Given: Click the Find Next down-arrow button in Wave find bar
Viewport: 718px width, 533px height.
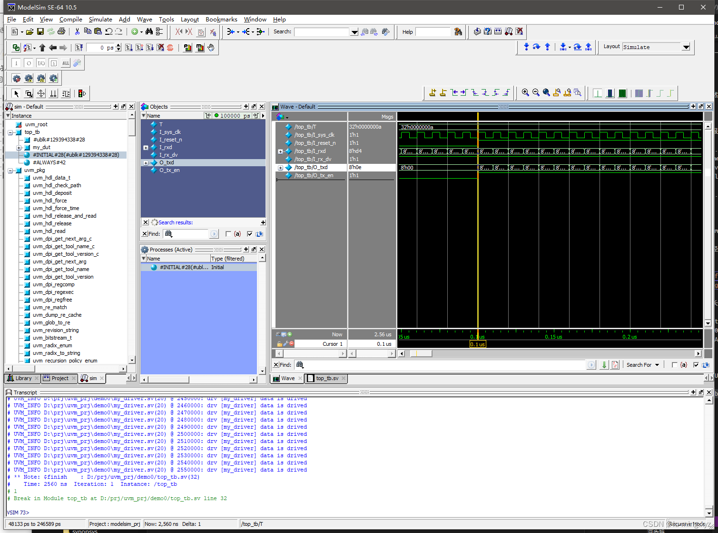Looking at the screenshot, I should (x=604, y=365).
